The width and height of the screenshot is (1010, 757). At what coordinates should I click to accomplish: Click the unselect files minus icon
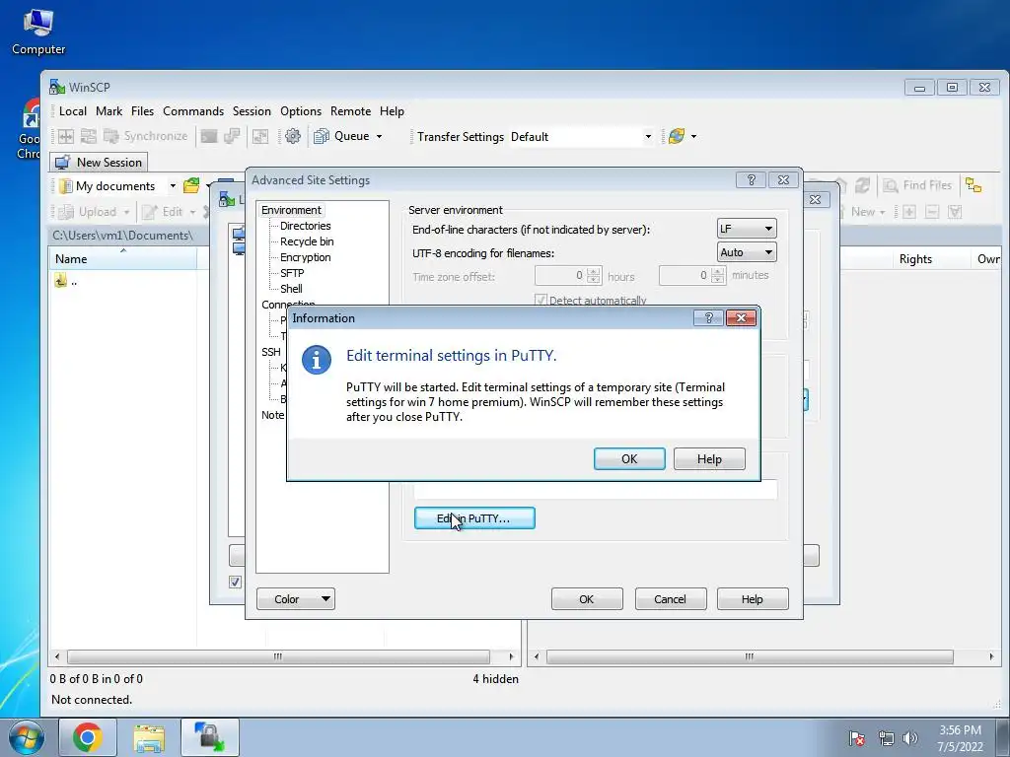(932, 212)
